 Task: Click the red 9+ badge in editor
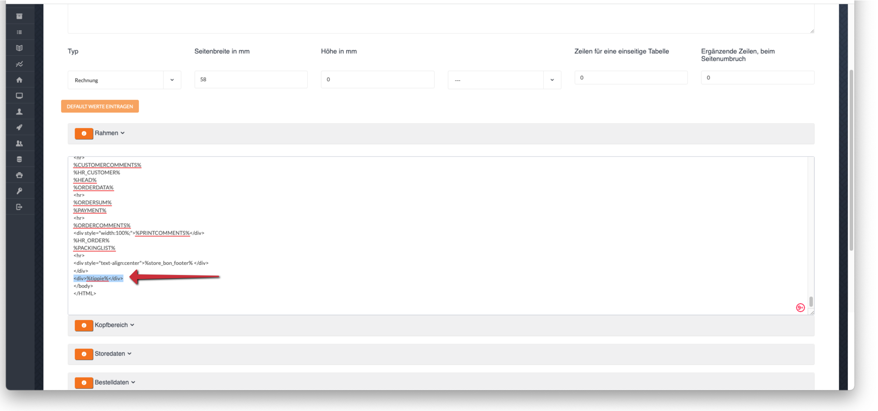800,308
